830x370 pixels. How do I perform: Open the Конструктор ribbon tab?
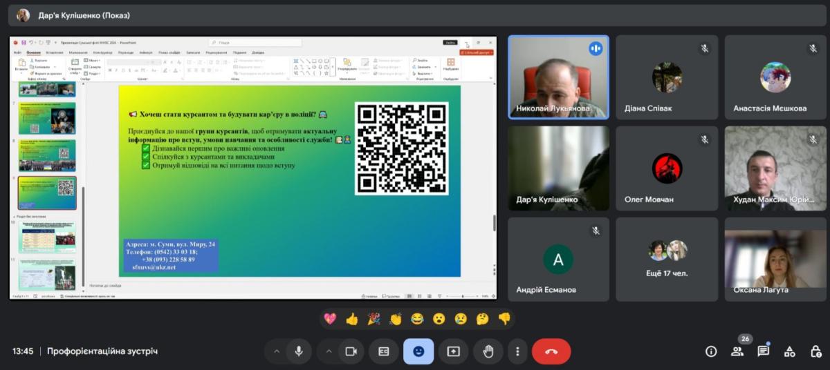click(x=102, y=52)
